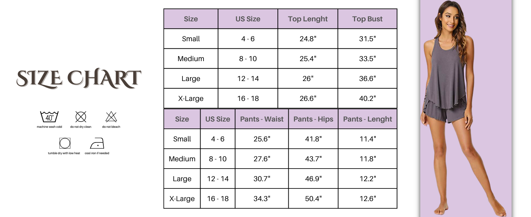Screen dimensions: 531x217
Task: Click the US Size header in top table
Action: tap(248, 19)
